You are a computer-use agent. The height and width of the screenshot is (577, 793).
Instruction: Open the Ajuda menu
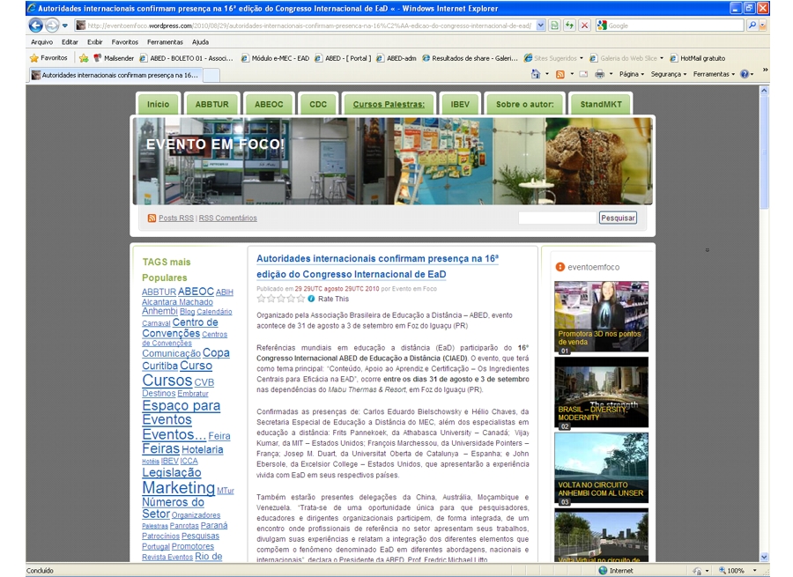click(200, 42)
